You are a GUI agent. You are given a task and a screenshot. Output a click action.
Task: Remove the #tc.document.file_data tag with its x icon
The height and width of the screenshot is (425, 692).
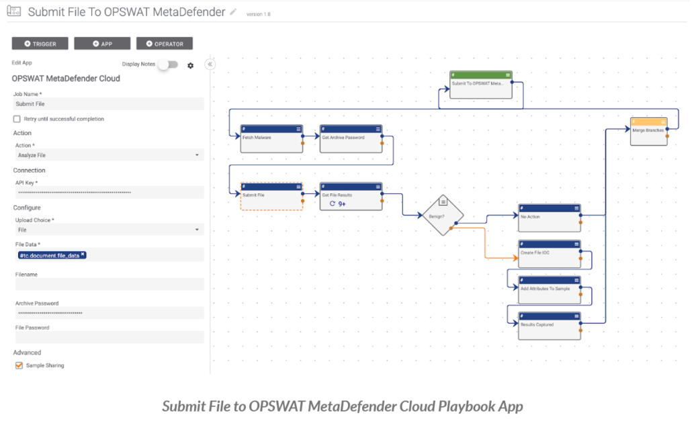(x=83, y=254)
